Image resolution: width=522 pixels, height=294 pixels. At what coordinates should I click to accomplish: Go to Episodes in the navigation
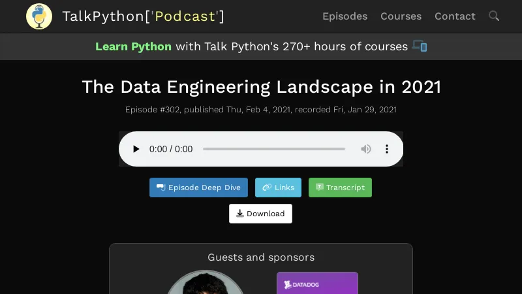345,16
